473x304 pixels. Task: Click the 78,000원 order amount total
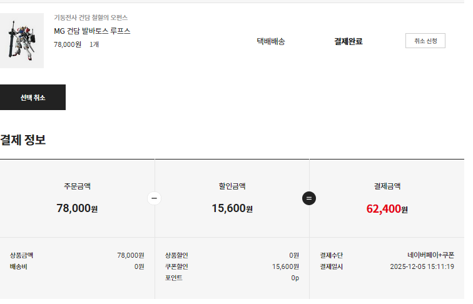77,209
